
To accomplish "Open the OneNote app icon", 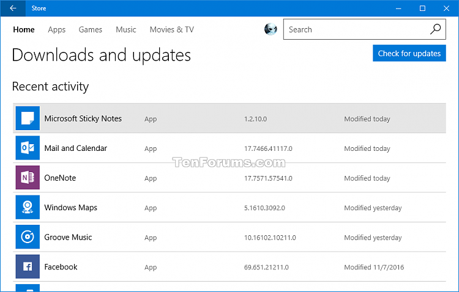I will click(x=28, y=177).
